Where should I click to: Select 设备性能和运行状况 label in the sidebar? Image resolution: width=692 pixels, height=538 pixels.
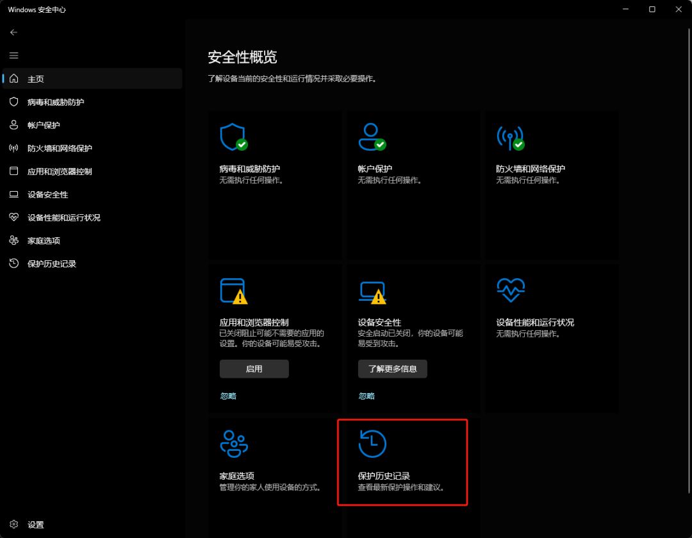(64, 217)
